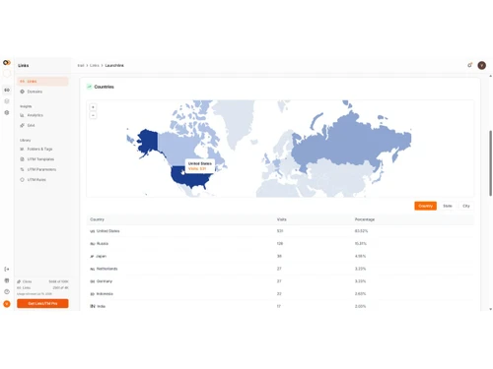Viewport: 493px width, 369px height.
Task: Switch to the State tab
Action: (x=448, y=206)
